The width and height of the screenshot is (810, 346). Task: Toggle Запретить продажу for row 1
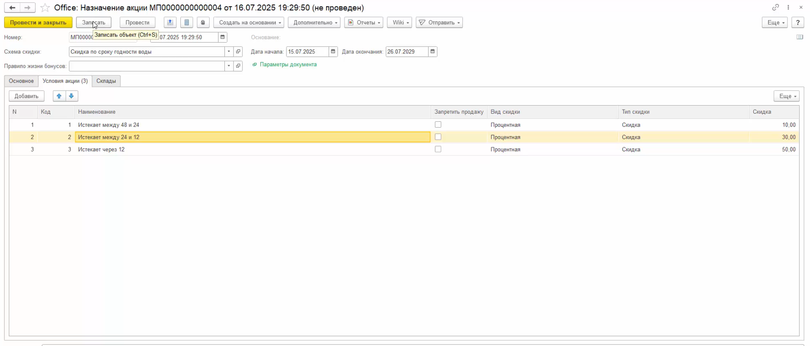pos(438,125)
